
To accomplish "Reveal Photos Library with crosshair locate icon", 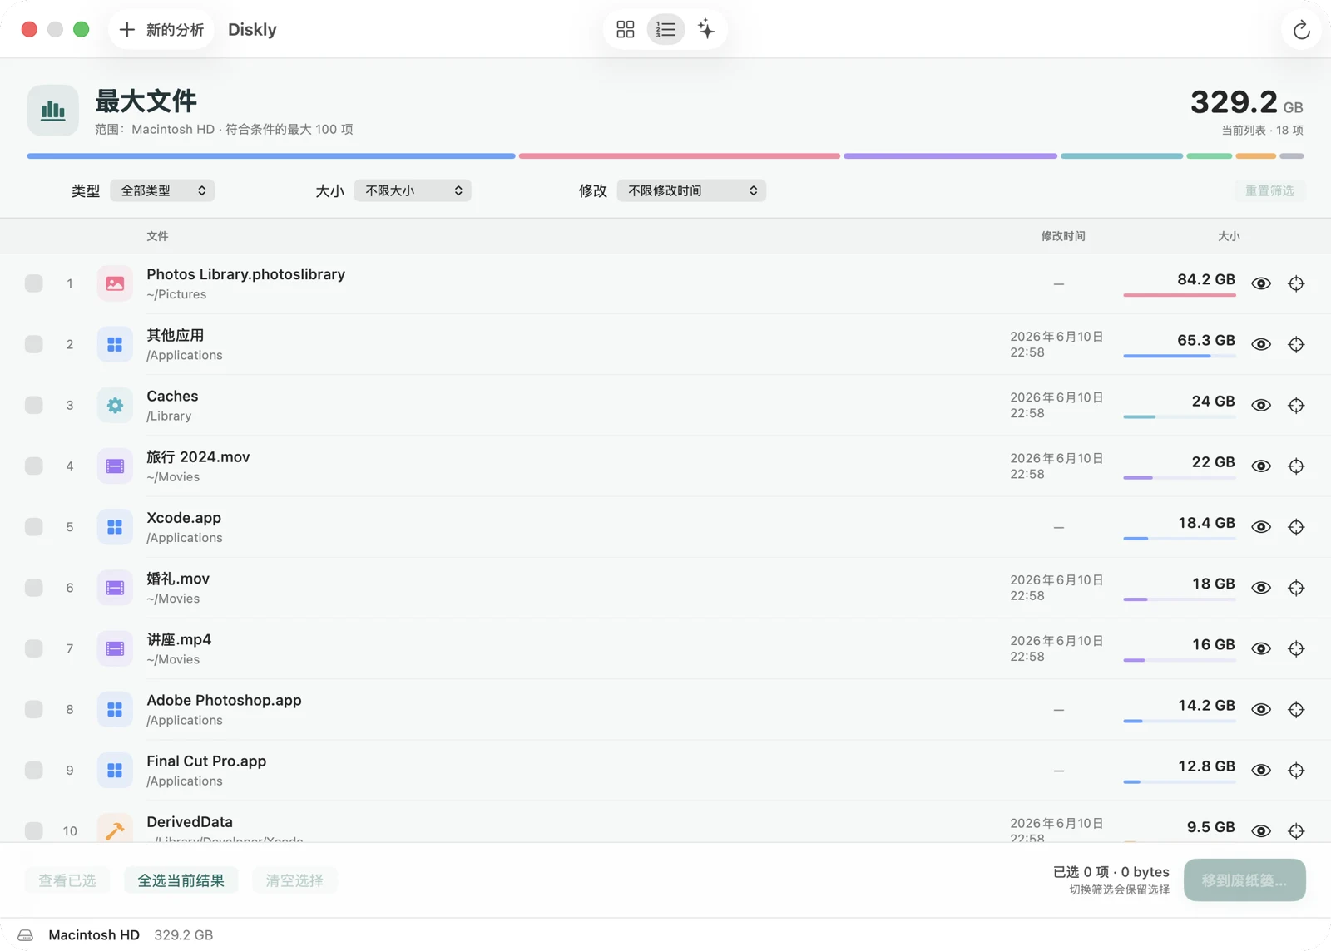I will 1296,283.
